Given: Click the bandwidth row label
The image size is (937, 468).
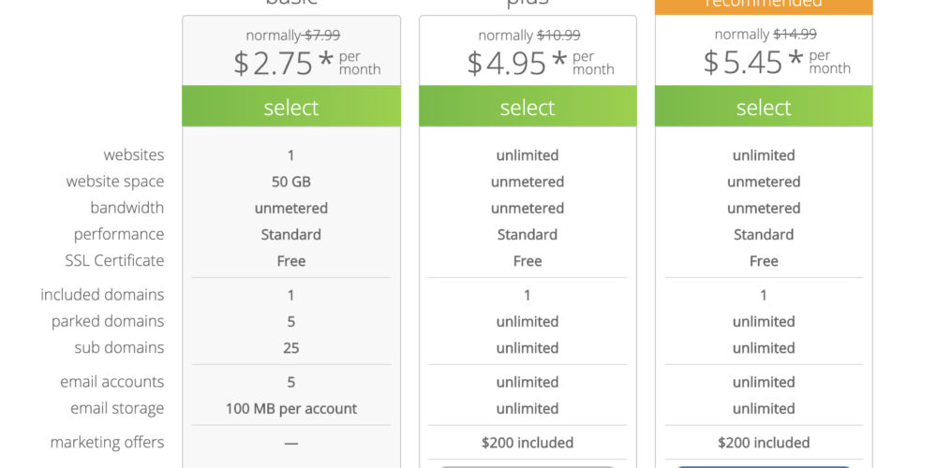Looking at the screenshot, I should pos(126,208).
